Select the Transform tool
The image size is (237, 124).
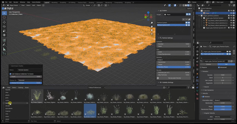pos(4,35)
